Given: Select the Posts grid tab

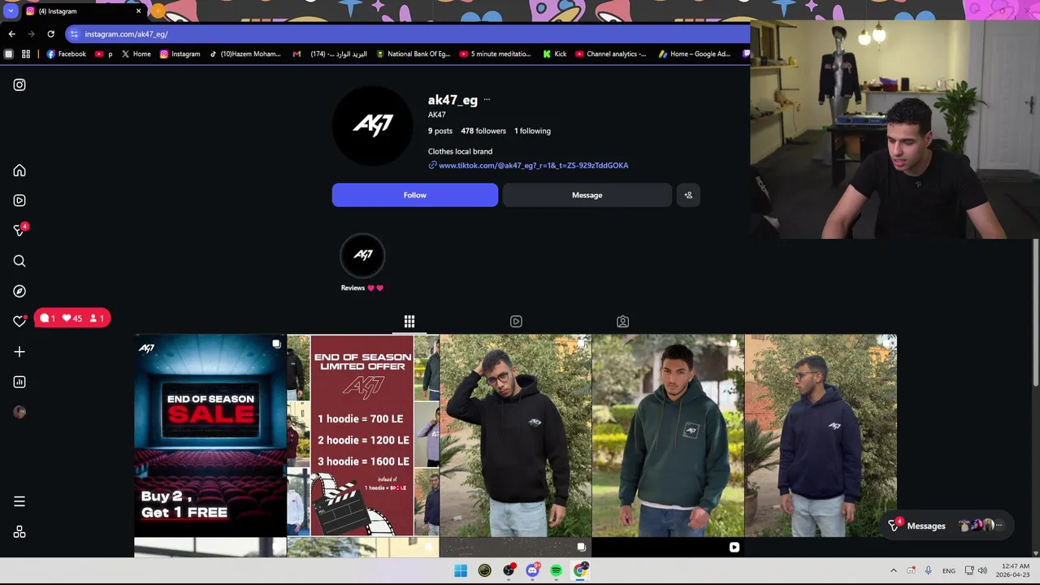Looking at the screenshot, I should [x=409, y=322].
